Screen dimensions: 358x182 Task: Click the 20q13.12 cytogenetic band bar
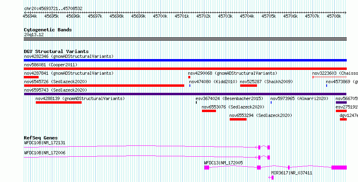click(185, 39)
